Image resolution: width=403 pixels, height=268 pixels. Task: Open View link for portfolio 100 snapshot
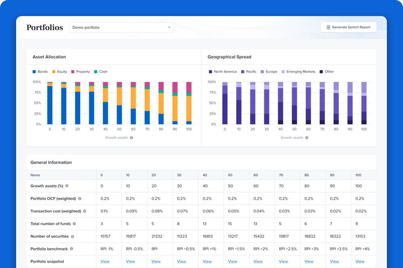click(360, 262)
